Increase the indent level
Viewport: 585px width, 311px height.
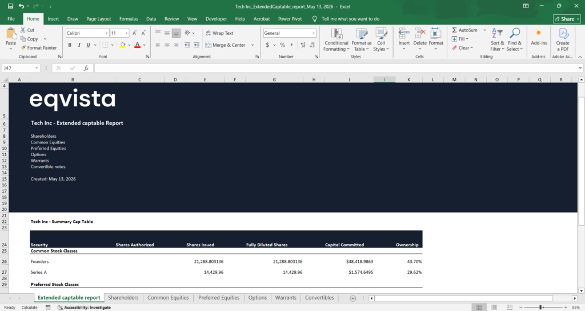pyautogui.click(x=197, y=45)
